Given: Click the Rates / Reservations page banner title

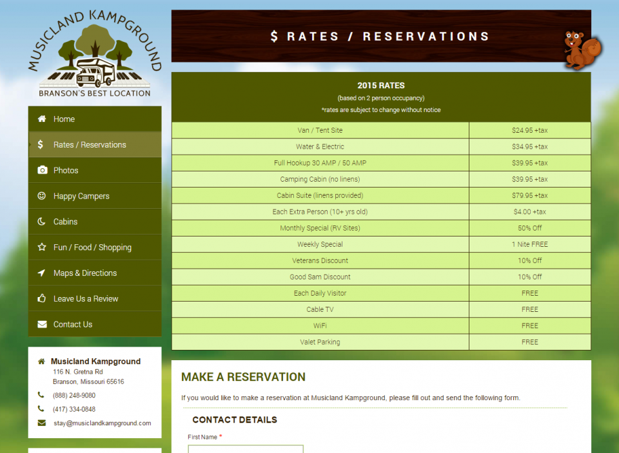Looking at the screenshot, I should pos(380,36).
